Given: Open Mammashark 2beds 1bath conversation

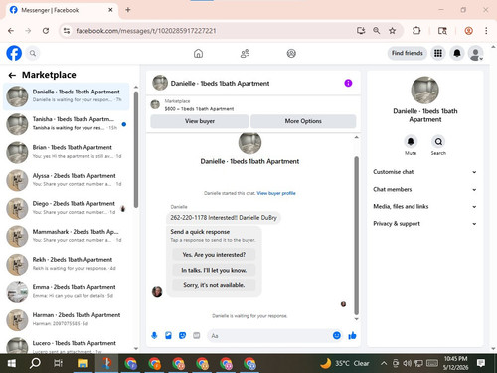Looking at the screenshot, I should click(x=67, y=236).
